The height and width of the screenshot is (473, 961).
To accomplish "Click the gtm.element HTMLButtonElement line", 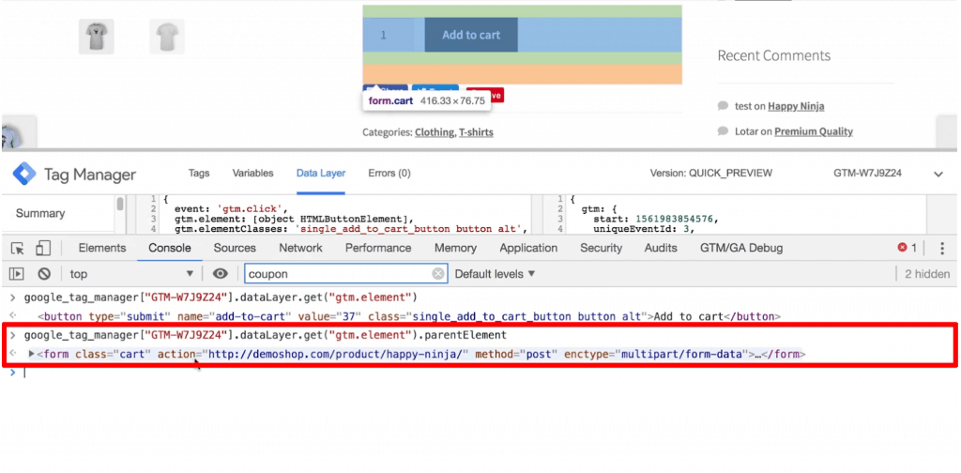I will (x=294, y=220).
